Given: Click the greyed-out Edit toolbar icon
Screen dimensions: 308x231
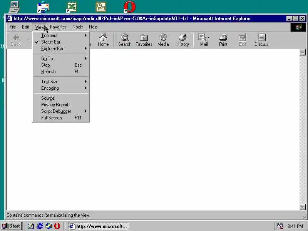Looking at the screenshot, I should pos(243,40).
